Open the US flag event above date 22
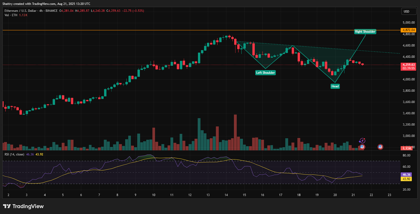The image size is (420, 214). [380, 147]
